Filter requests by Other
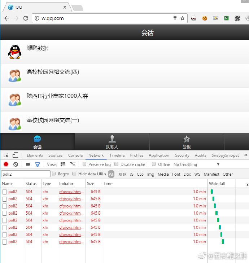This screenshot has width=249, height=263. click(x=227, y=174)
